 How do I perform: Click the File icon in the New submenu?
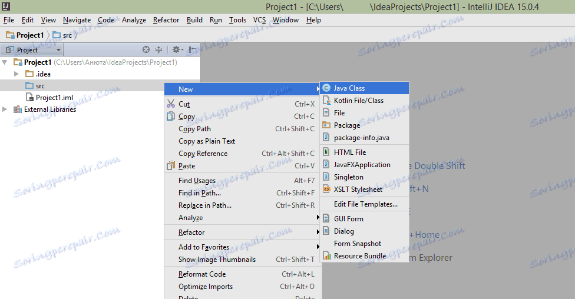pos(326,113)
